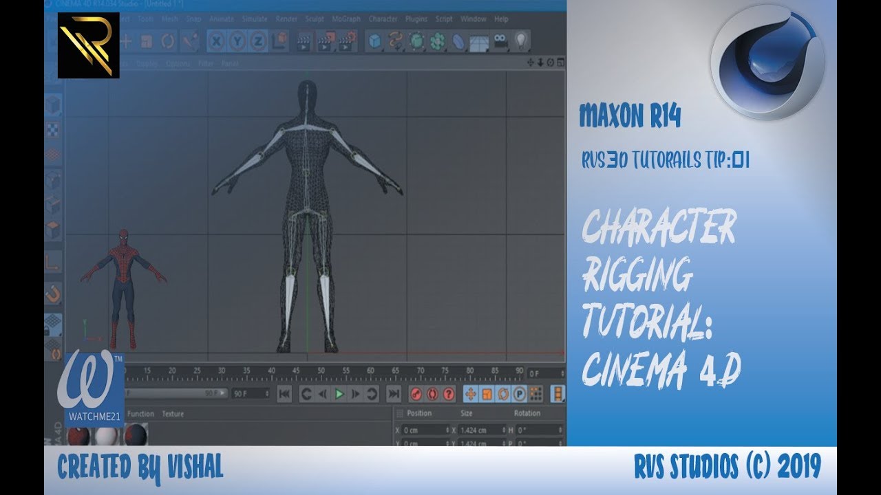Viewport: 881px width, 495px height.
Task: Click Render to Picture Viewer icon
Action: point(325,41)
